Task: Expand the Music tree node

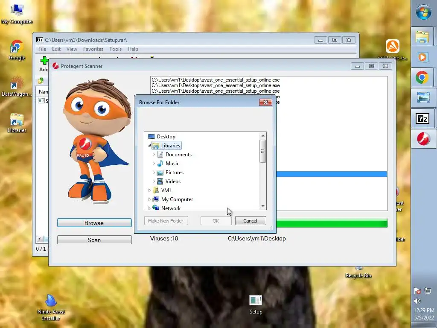Action: pos(154,163)
